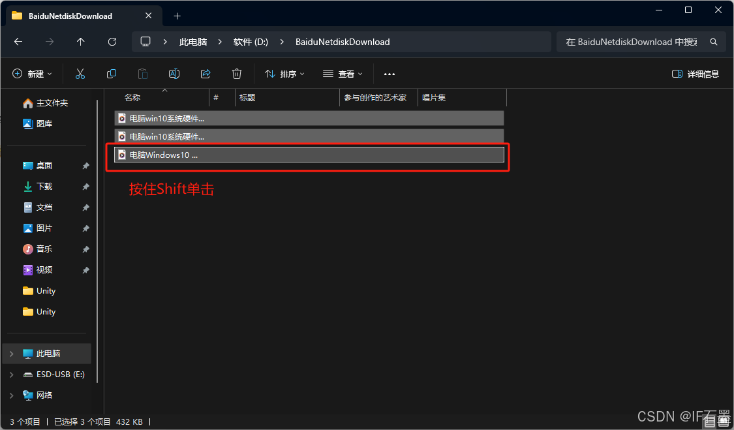Open the three-dots More options menu

pos(390,74)
